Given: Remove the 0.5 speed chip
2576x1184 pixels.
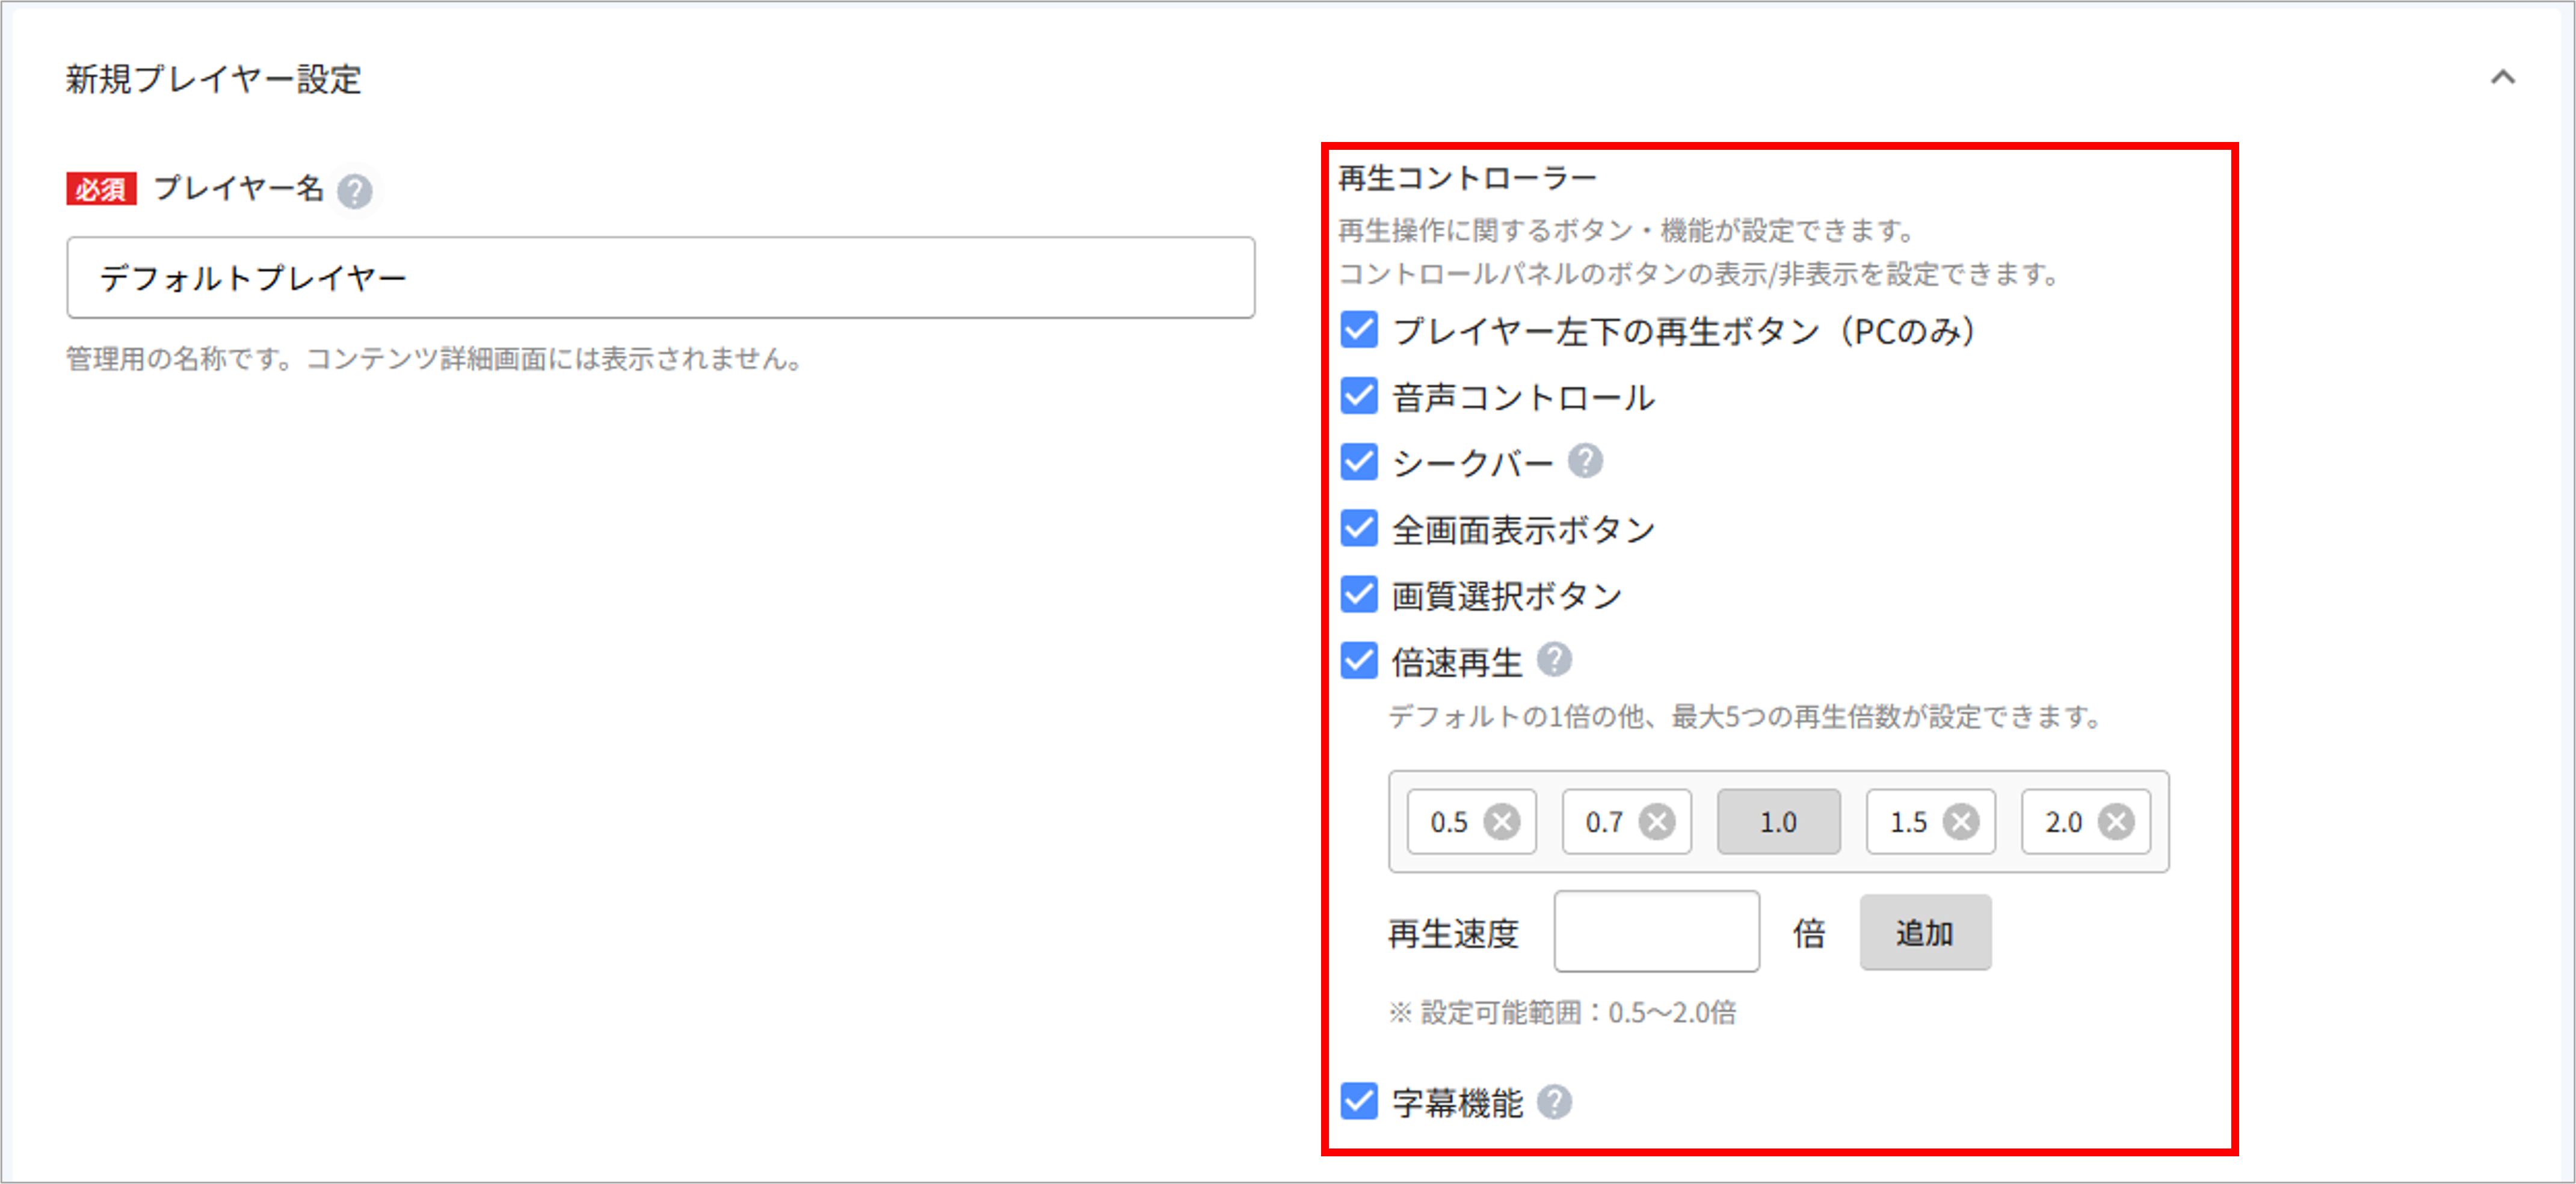Looking at the screenshot, I should (x=1501, y=822).
